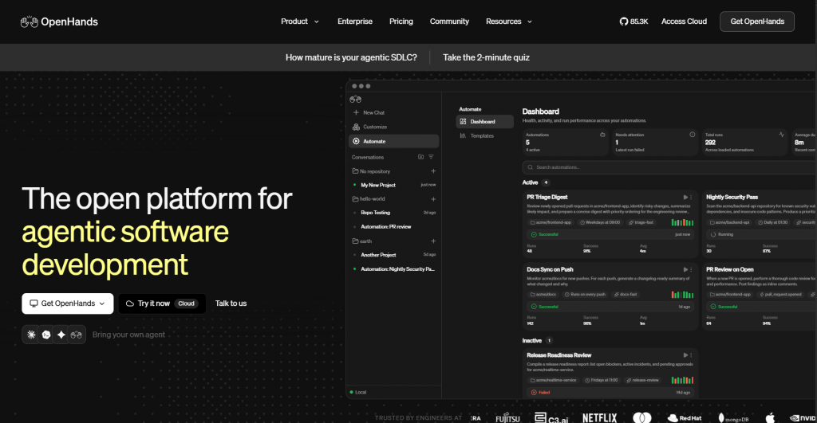
Task: Click the run history bars on PR Triage Digest
Action: pos(682,222)
